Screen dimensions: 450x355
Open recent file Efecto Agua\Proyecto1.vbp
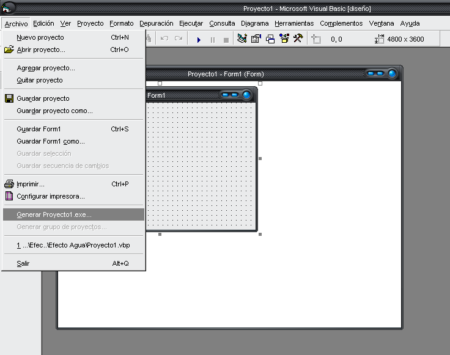[74, 245]
